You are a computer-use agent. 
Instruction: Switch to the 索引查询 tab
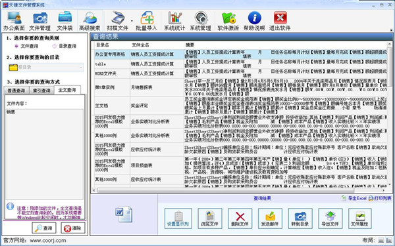click(x=41, y=91)
